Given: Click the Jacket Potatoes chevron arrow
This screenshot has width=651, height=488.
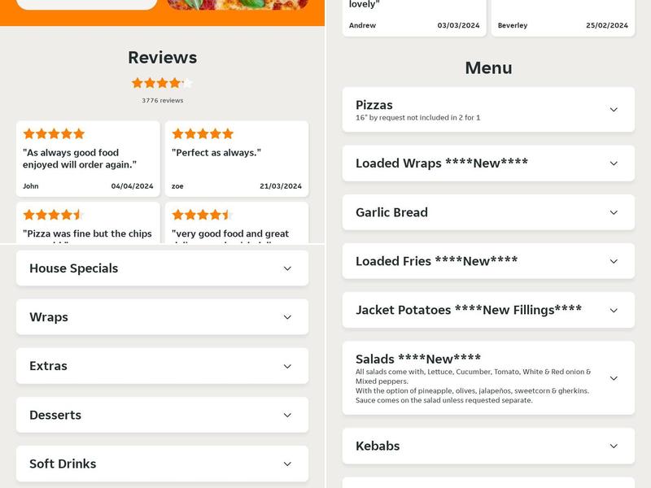Looking at the screenshot, I should click(614, 310).
